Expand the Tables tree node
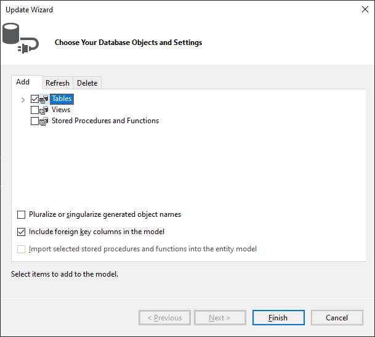 [23, 100]
